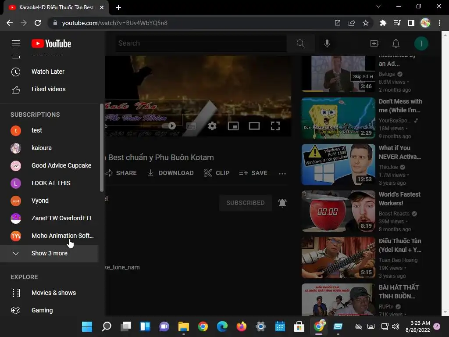Open ZaneFTW OverlordFTL channel
The image size is (449, 337).
(49, 218)
